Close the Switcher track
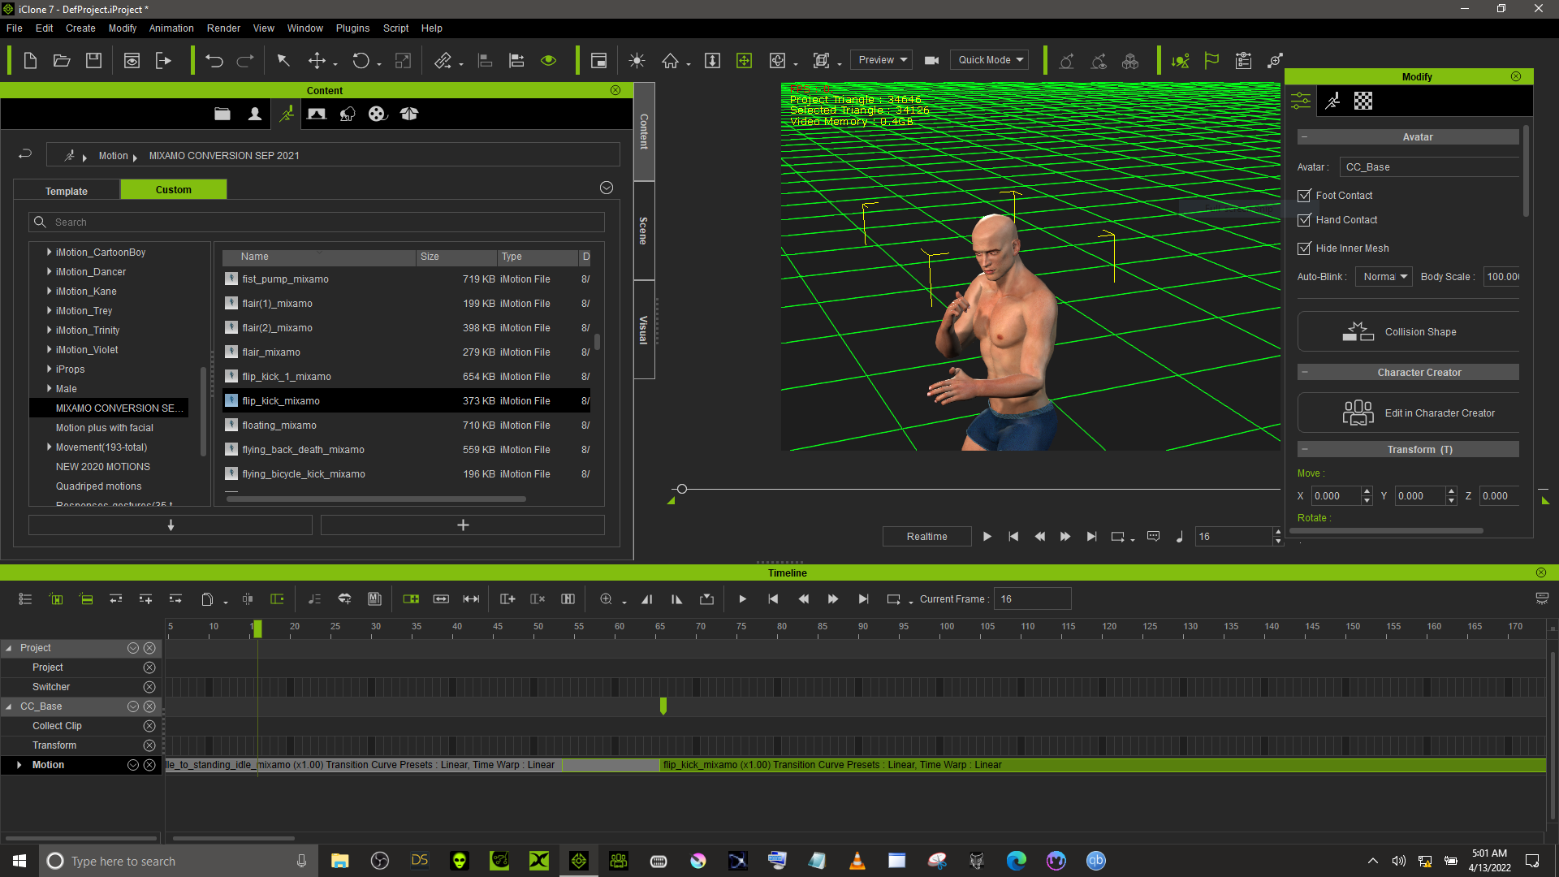1559x877 pixels. [x=149, y=688]
